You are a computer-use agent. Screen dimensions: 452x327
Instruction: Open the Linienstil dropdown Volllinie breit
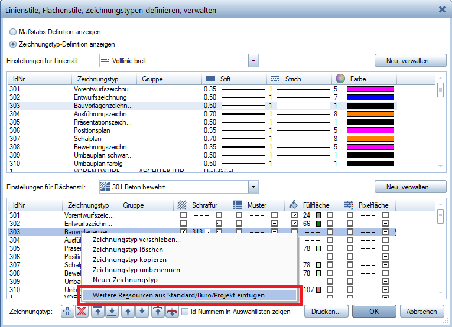click(253, 60)
